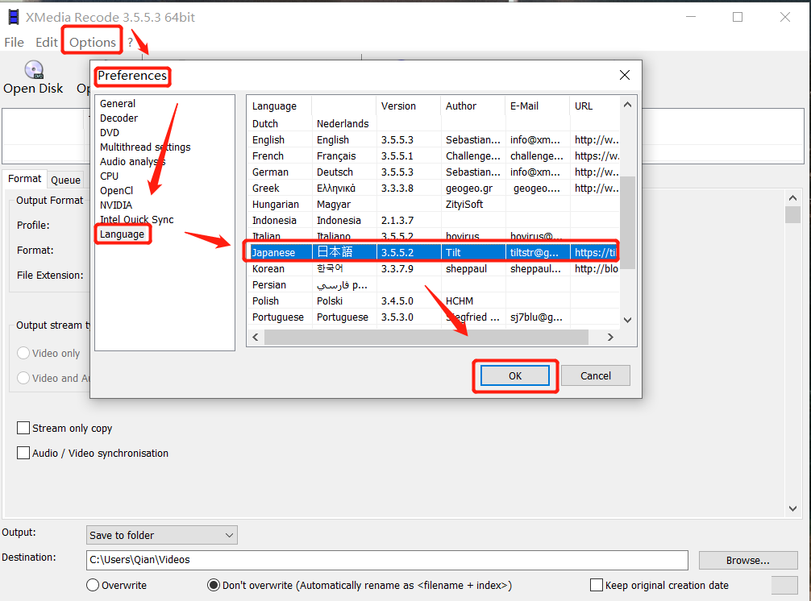811x601 pixels.
Task: Open the Options menu
Action: [93, 43]
